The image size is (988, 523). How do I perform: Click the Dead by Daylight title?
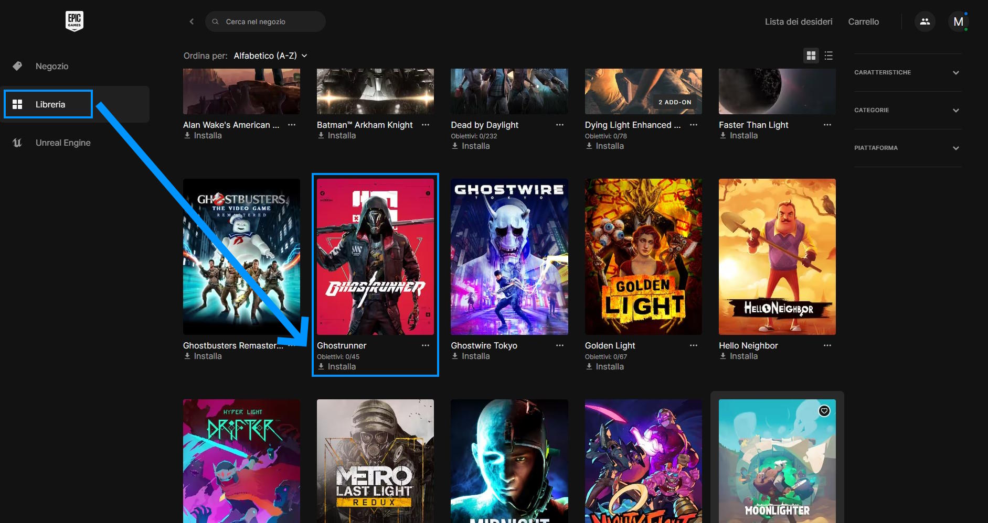coord(484,125)
